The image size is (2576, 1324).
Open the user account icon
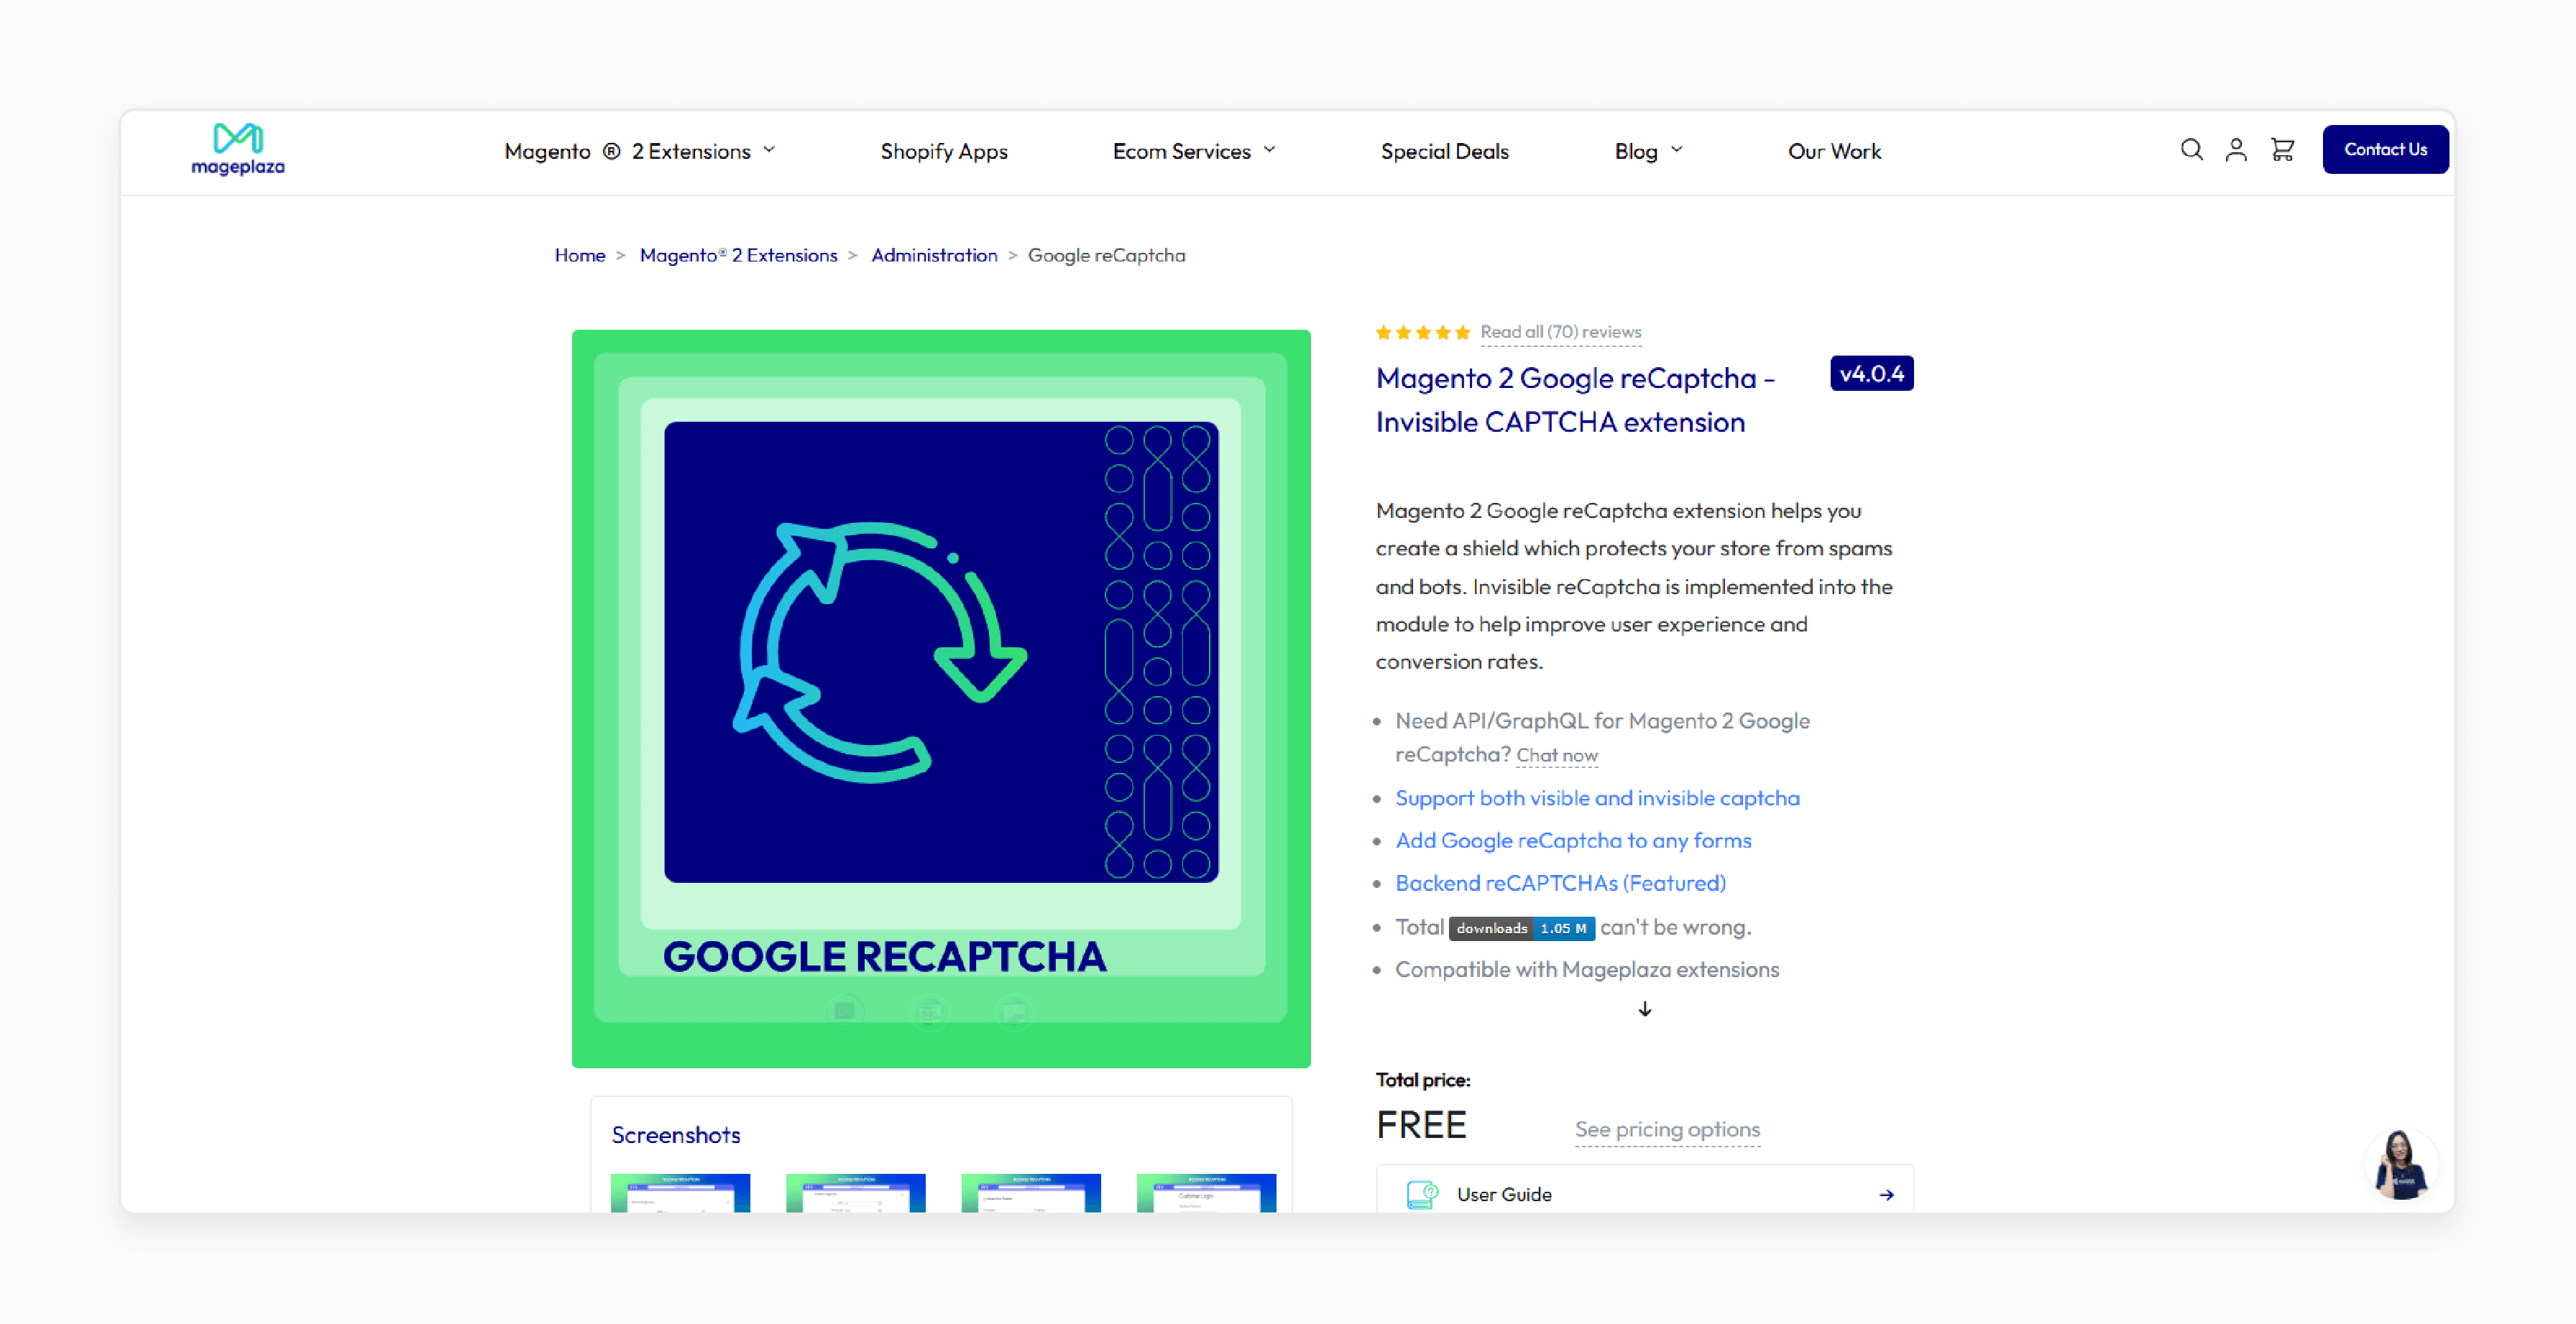click(2236, 150)
